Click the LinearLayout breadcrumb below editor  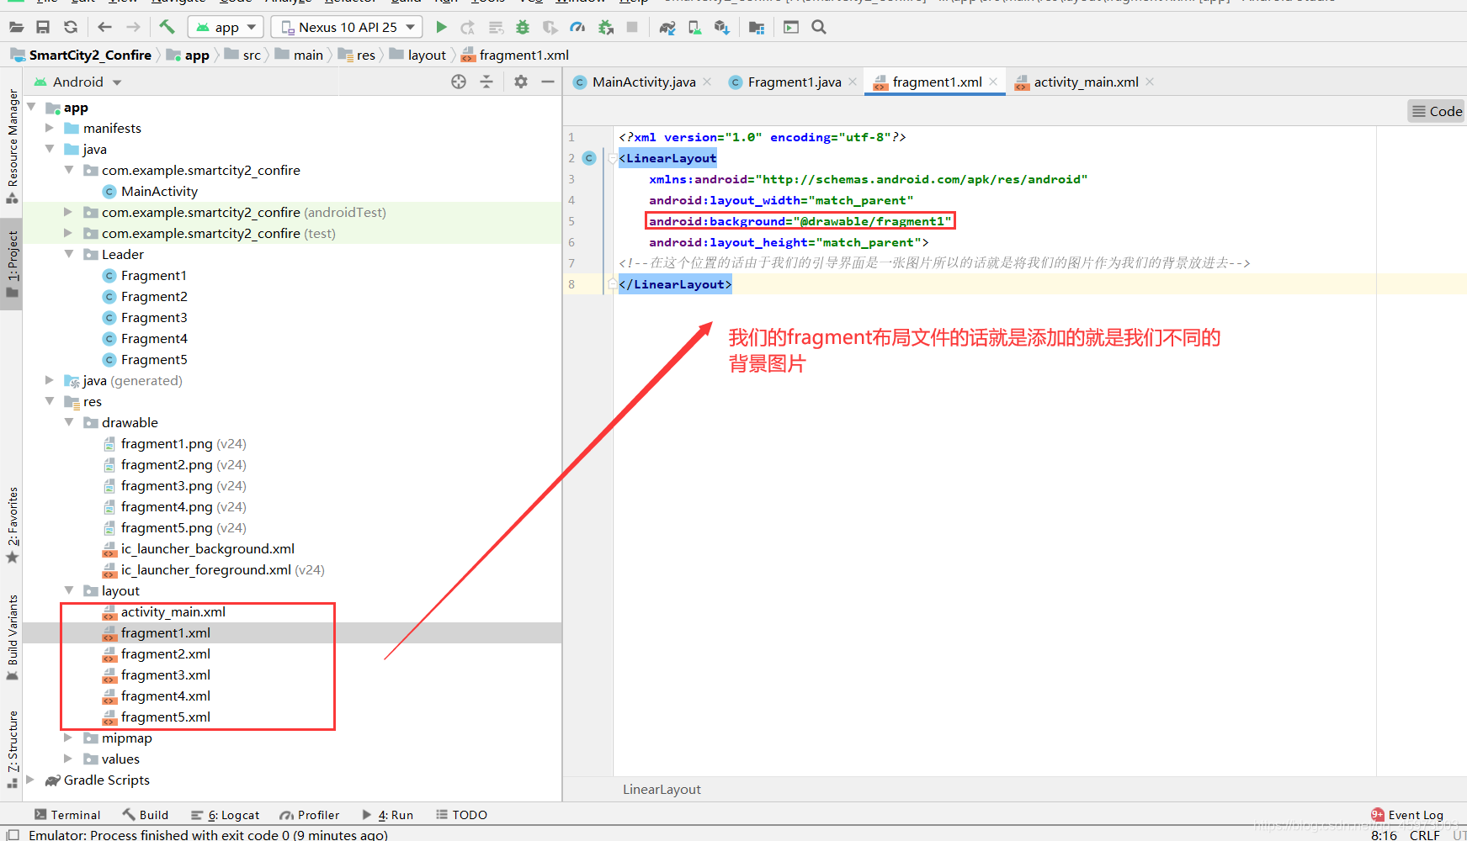662,789
